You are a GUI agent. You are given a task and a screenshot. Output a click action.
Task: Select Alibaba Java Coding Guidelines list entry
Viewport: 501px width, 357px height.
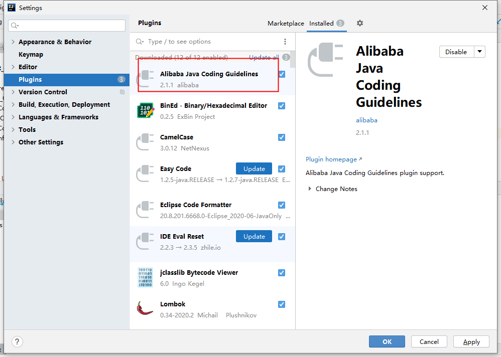[x=212, y=79]
